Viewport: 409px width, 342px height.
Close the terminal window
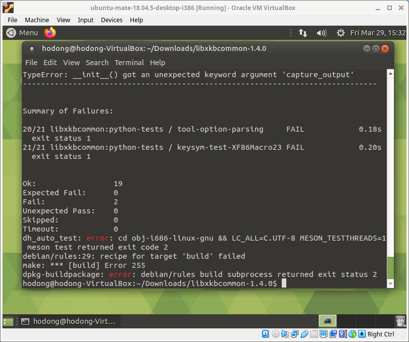[385, 48]
